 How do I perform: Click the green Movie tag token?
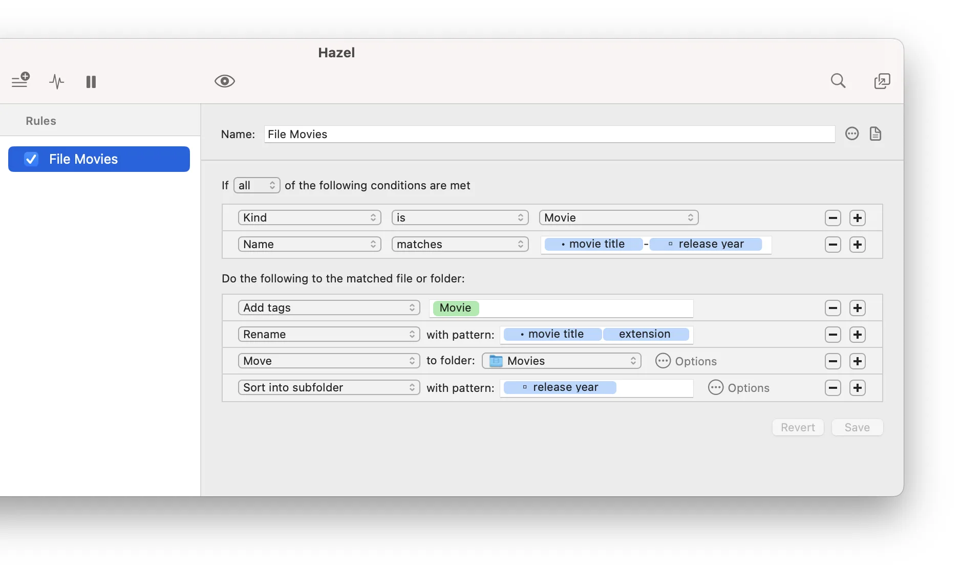point(456,308)
